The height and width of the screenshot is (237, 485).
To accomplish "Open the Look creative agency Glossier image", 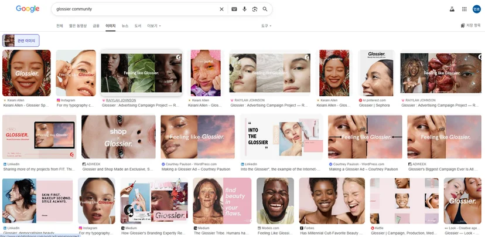I will [462, 201].
